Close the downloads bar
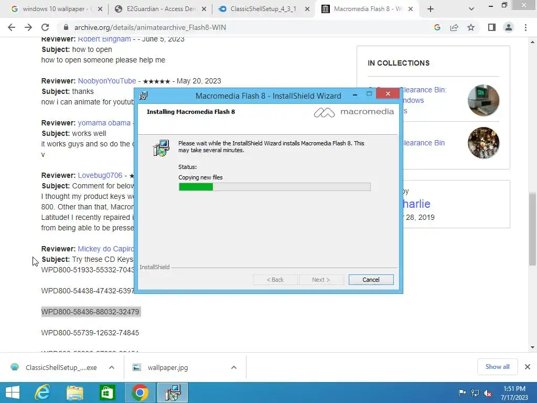 coord(528,367)
